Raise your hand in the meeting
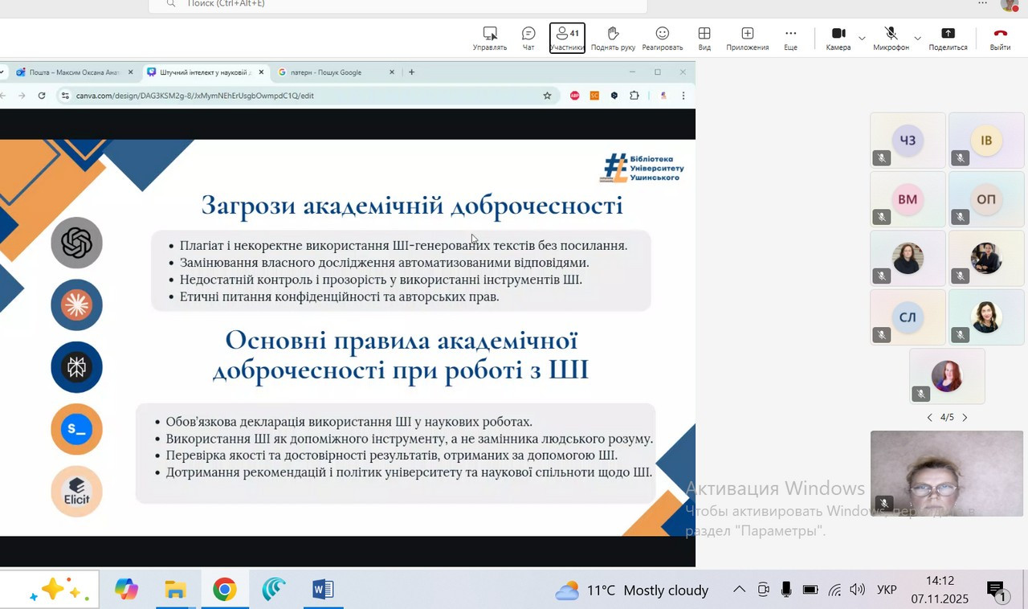The width and height of the screenshot is (1028, 609). pyautogui.click(x=613, y=37)
